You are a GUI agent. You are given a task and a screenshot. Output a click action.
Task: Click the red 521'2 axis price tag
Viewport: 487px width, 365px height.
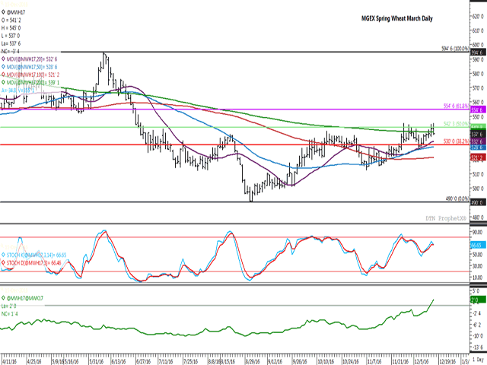click(x=479, y=157)
